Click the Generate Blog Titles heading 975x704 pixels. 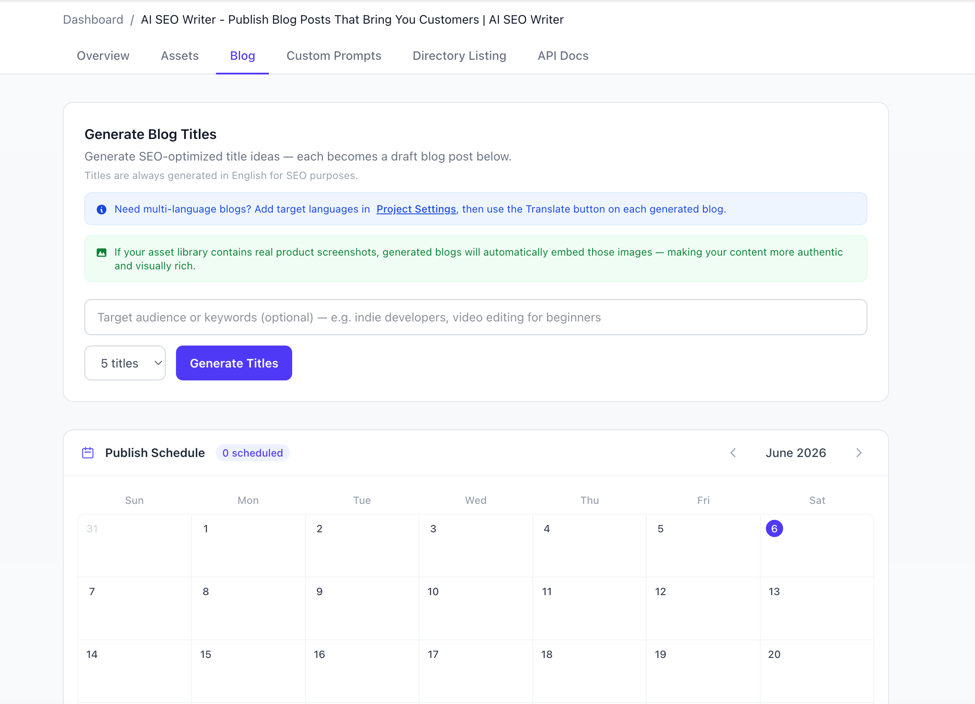point(151,134)
